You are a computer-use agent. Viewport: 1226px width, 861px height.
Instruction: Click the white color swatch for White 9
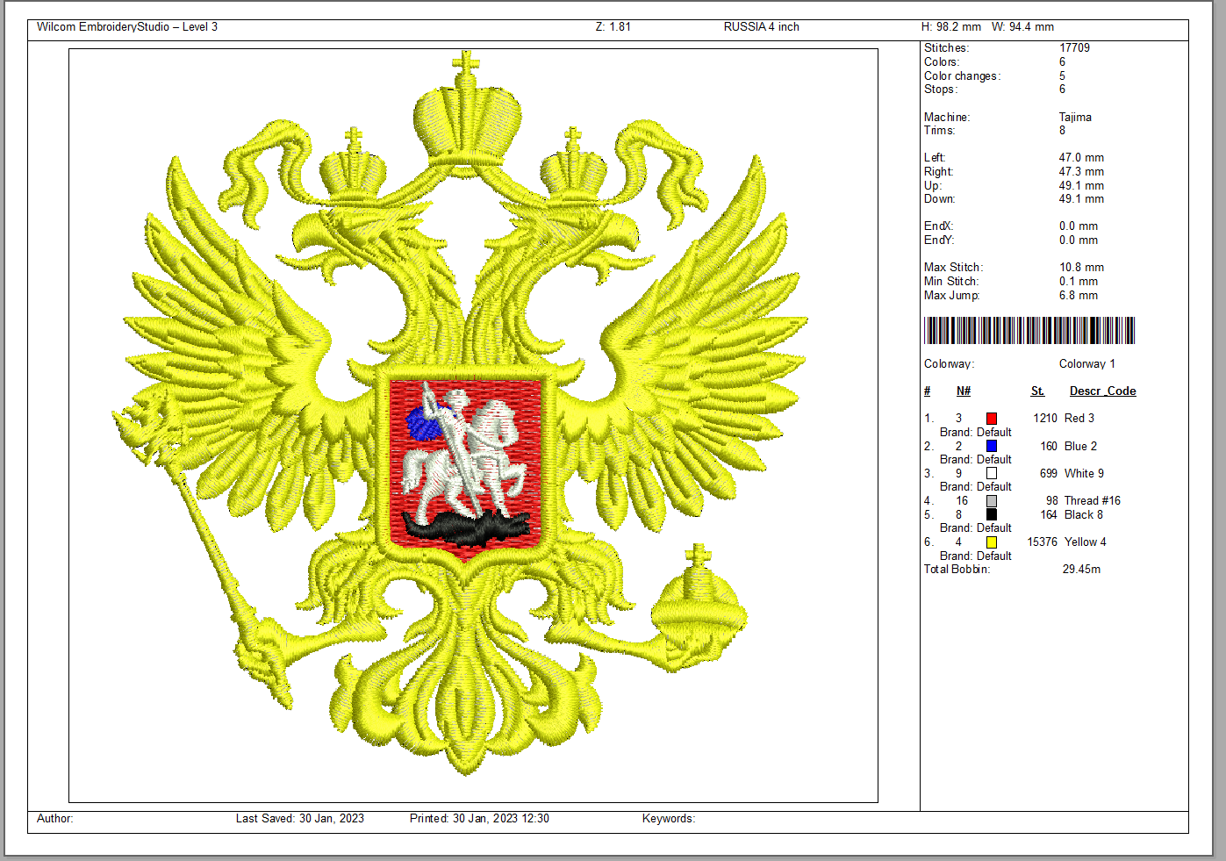tap(992, 473)
